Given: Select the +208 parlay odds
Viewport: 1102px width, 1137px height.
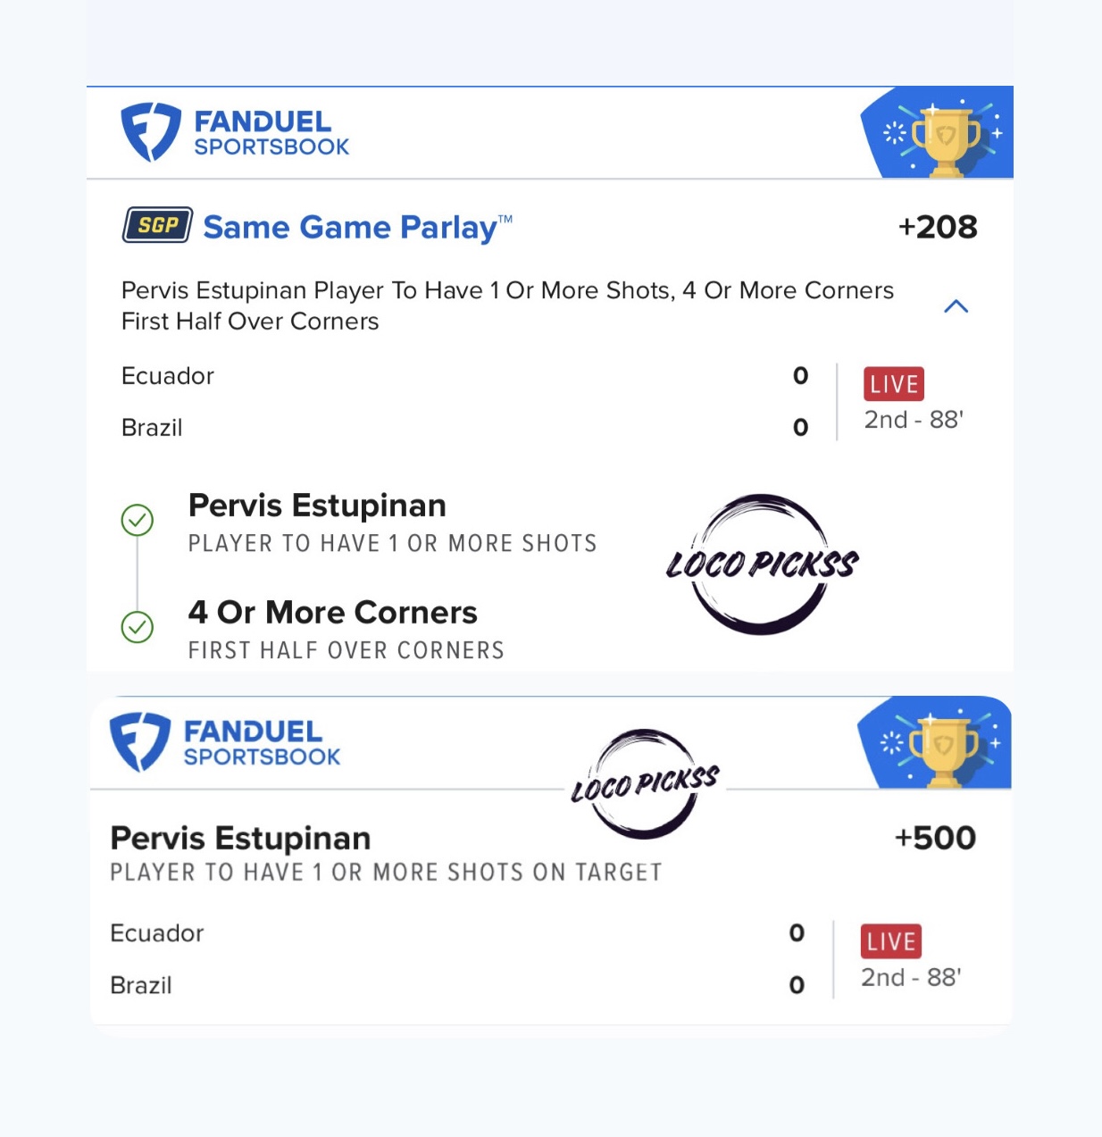Looking at the screenshot, I should 937,227.
